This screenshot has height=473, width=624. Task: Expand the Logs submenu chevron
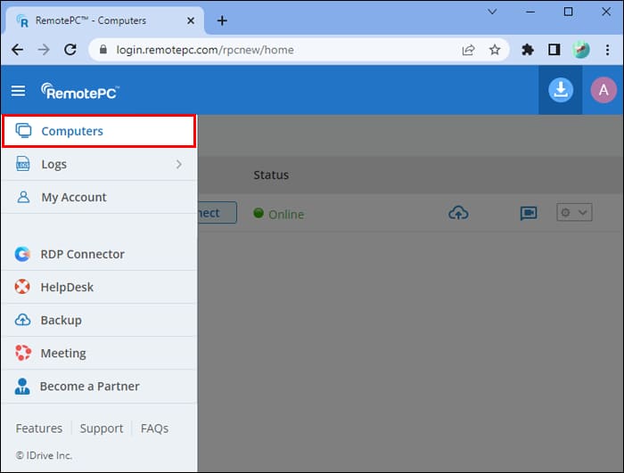coord(179,164)
